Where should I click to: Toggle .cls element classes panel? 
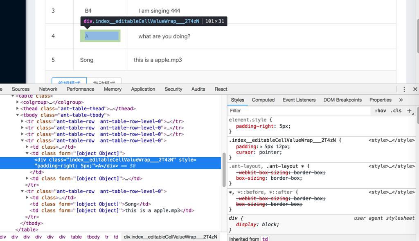[396, 110]
